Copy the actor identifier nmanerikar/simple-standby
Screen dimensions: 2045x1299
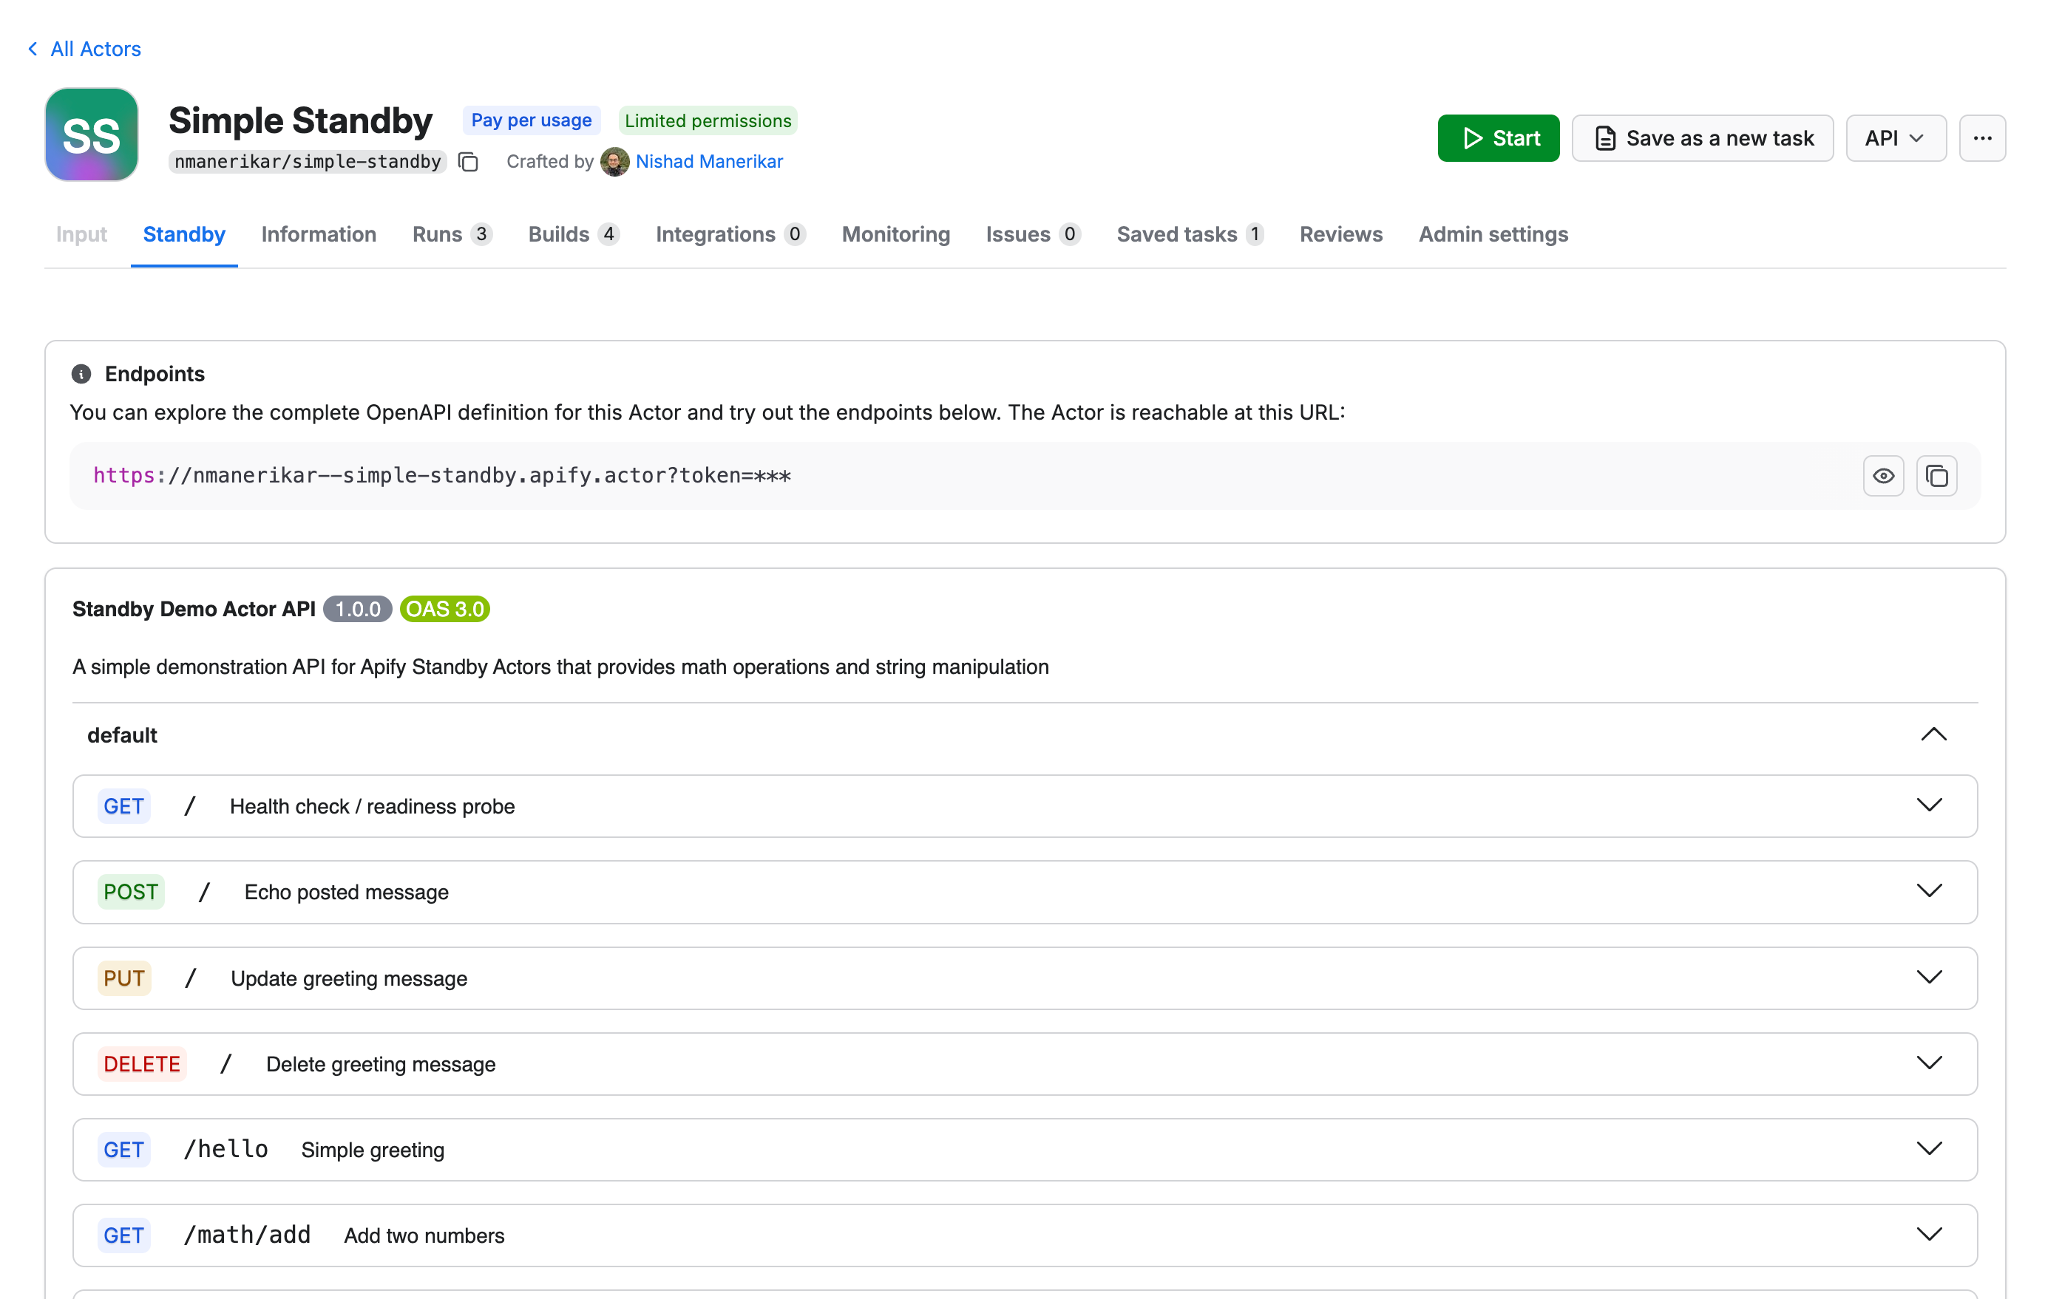tap(468, 162)
